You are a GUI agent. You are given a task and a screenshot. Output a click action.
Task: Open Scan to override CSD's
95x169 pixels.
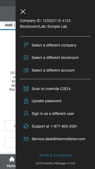51,89
